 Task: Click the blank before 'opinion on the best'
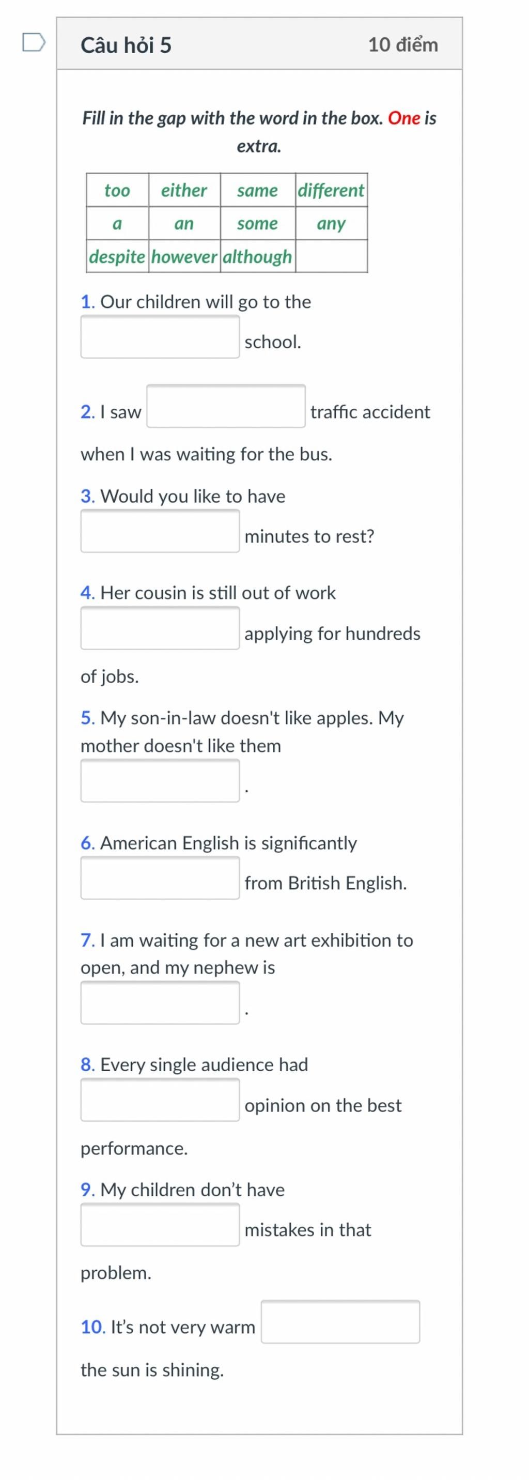tap(160, 1100)
